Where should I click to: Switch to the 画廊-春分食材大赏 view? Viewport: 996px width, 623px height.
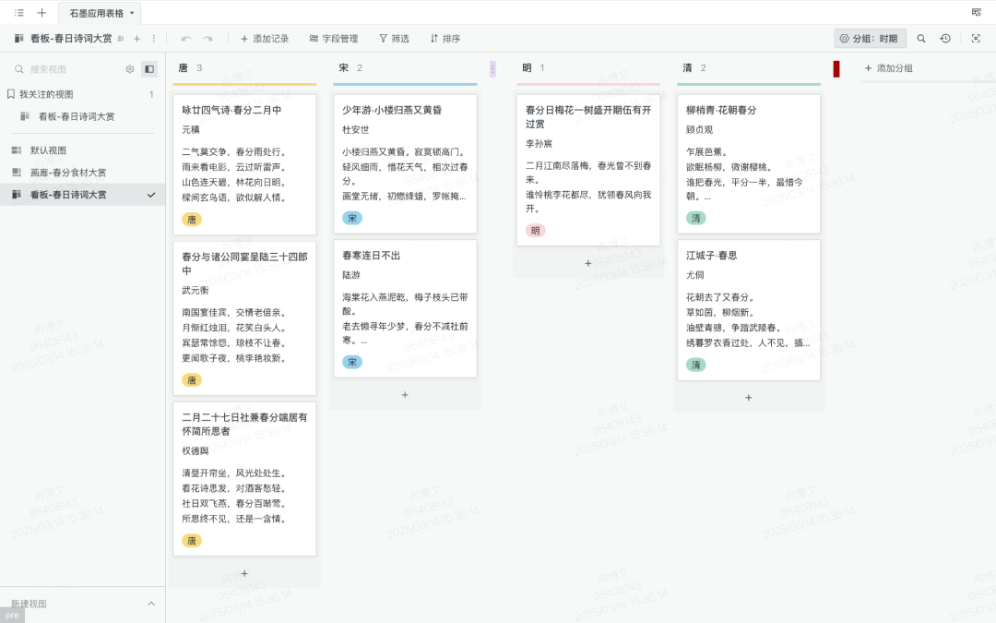point(67,173)
